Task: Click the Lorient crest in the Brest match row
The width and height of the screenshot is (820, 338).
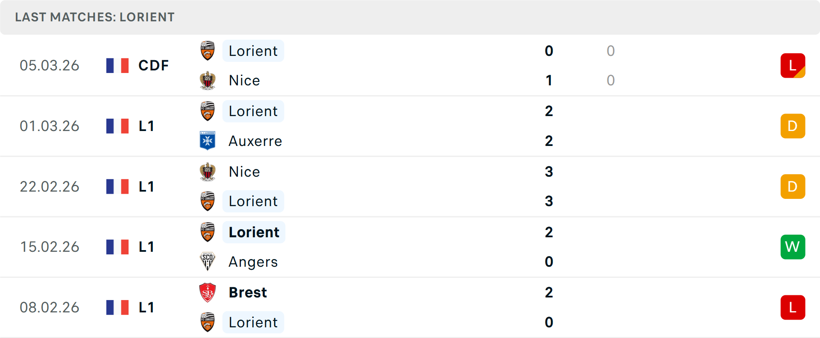Action: point(208,322)
